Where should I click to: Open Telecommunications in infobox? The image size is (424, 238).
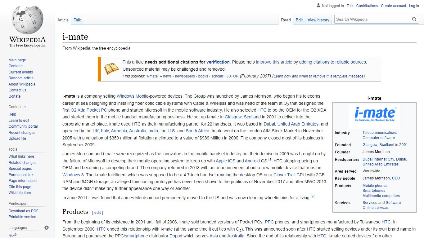(380, 133)
